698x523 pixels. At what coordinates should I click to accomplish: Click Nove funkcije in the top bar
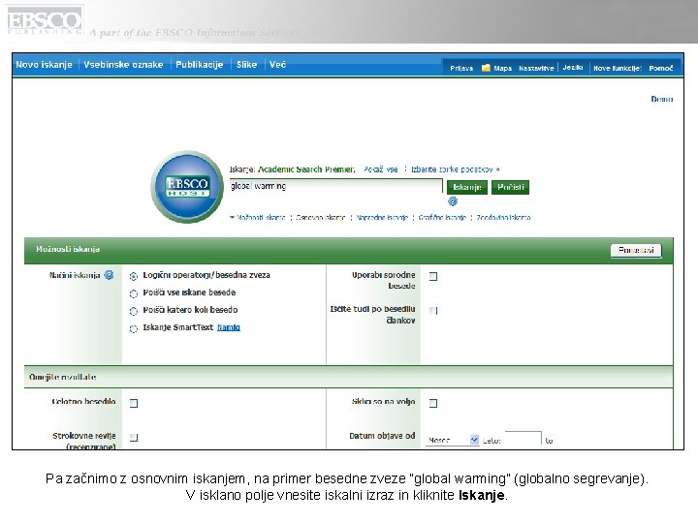click(617, 68)
